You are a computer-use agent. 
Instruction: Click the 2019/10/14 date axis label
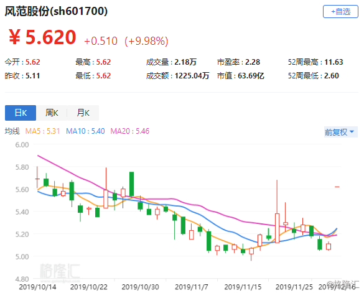tap(37, 287)
